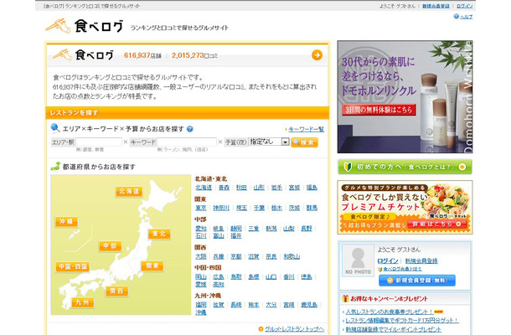Click the Domohorn Wrinkle advertisement banner
The width and height of the screenshot is (511, 335).
point(405,97)
